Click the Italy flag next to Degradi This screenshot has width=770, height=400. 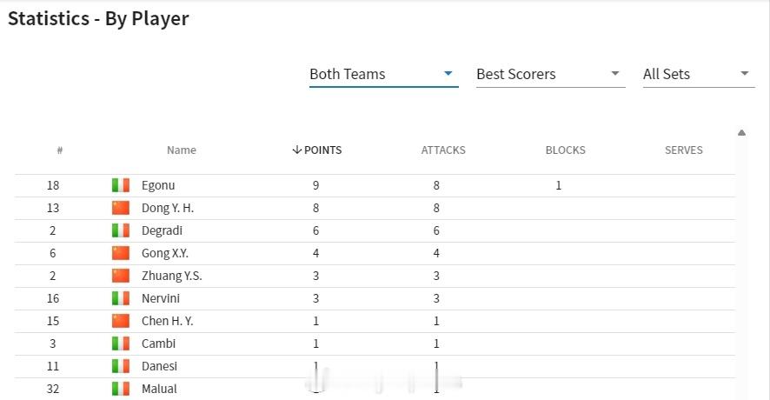[x=121, y=230]
